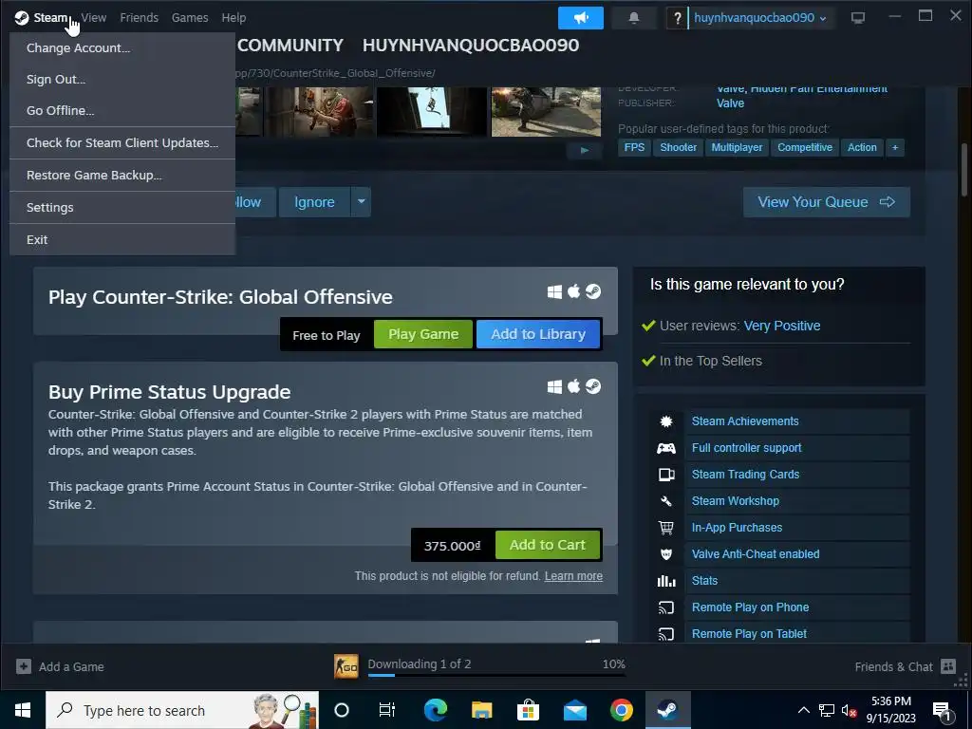This screenshot has width=972, height=729.
Task: Open the Learn more refund link
Action: coord(573,576)
